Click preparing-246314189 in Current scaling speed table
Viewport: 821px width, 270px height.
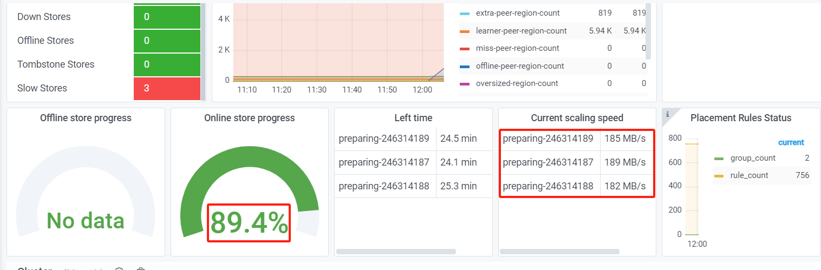point(548,139)
